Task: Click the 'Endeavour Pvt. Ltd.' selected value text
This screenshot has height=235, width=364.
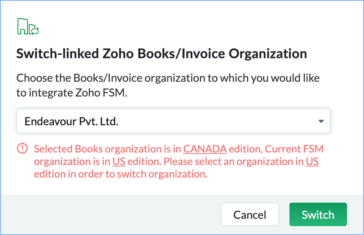Action: [71, 121]
